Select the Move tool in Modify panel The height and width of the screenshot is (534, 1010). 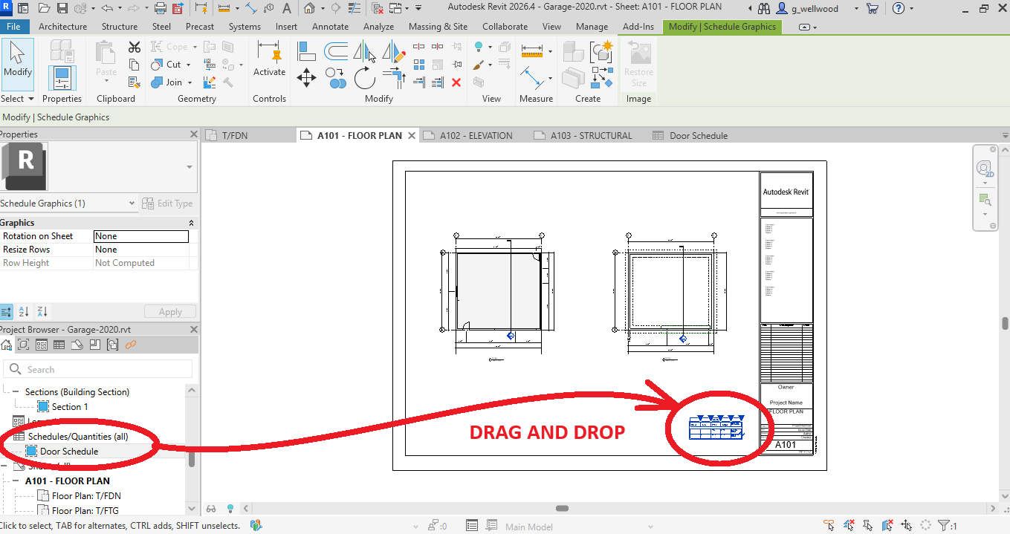point(306,78)
